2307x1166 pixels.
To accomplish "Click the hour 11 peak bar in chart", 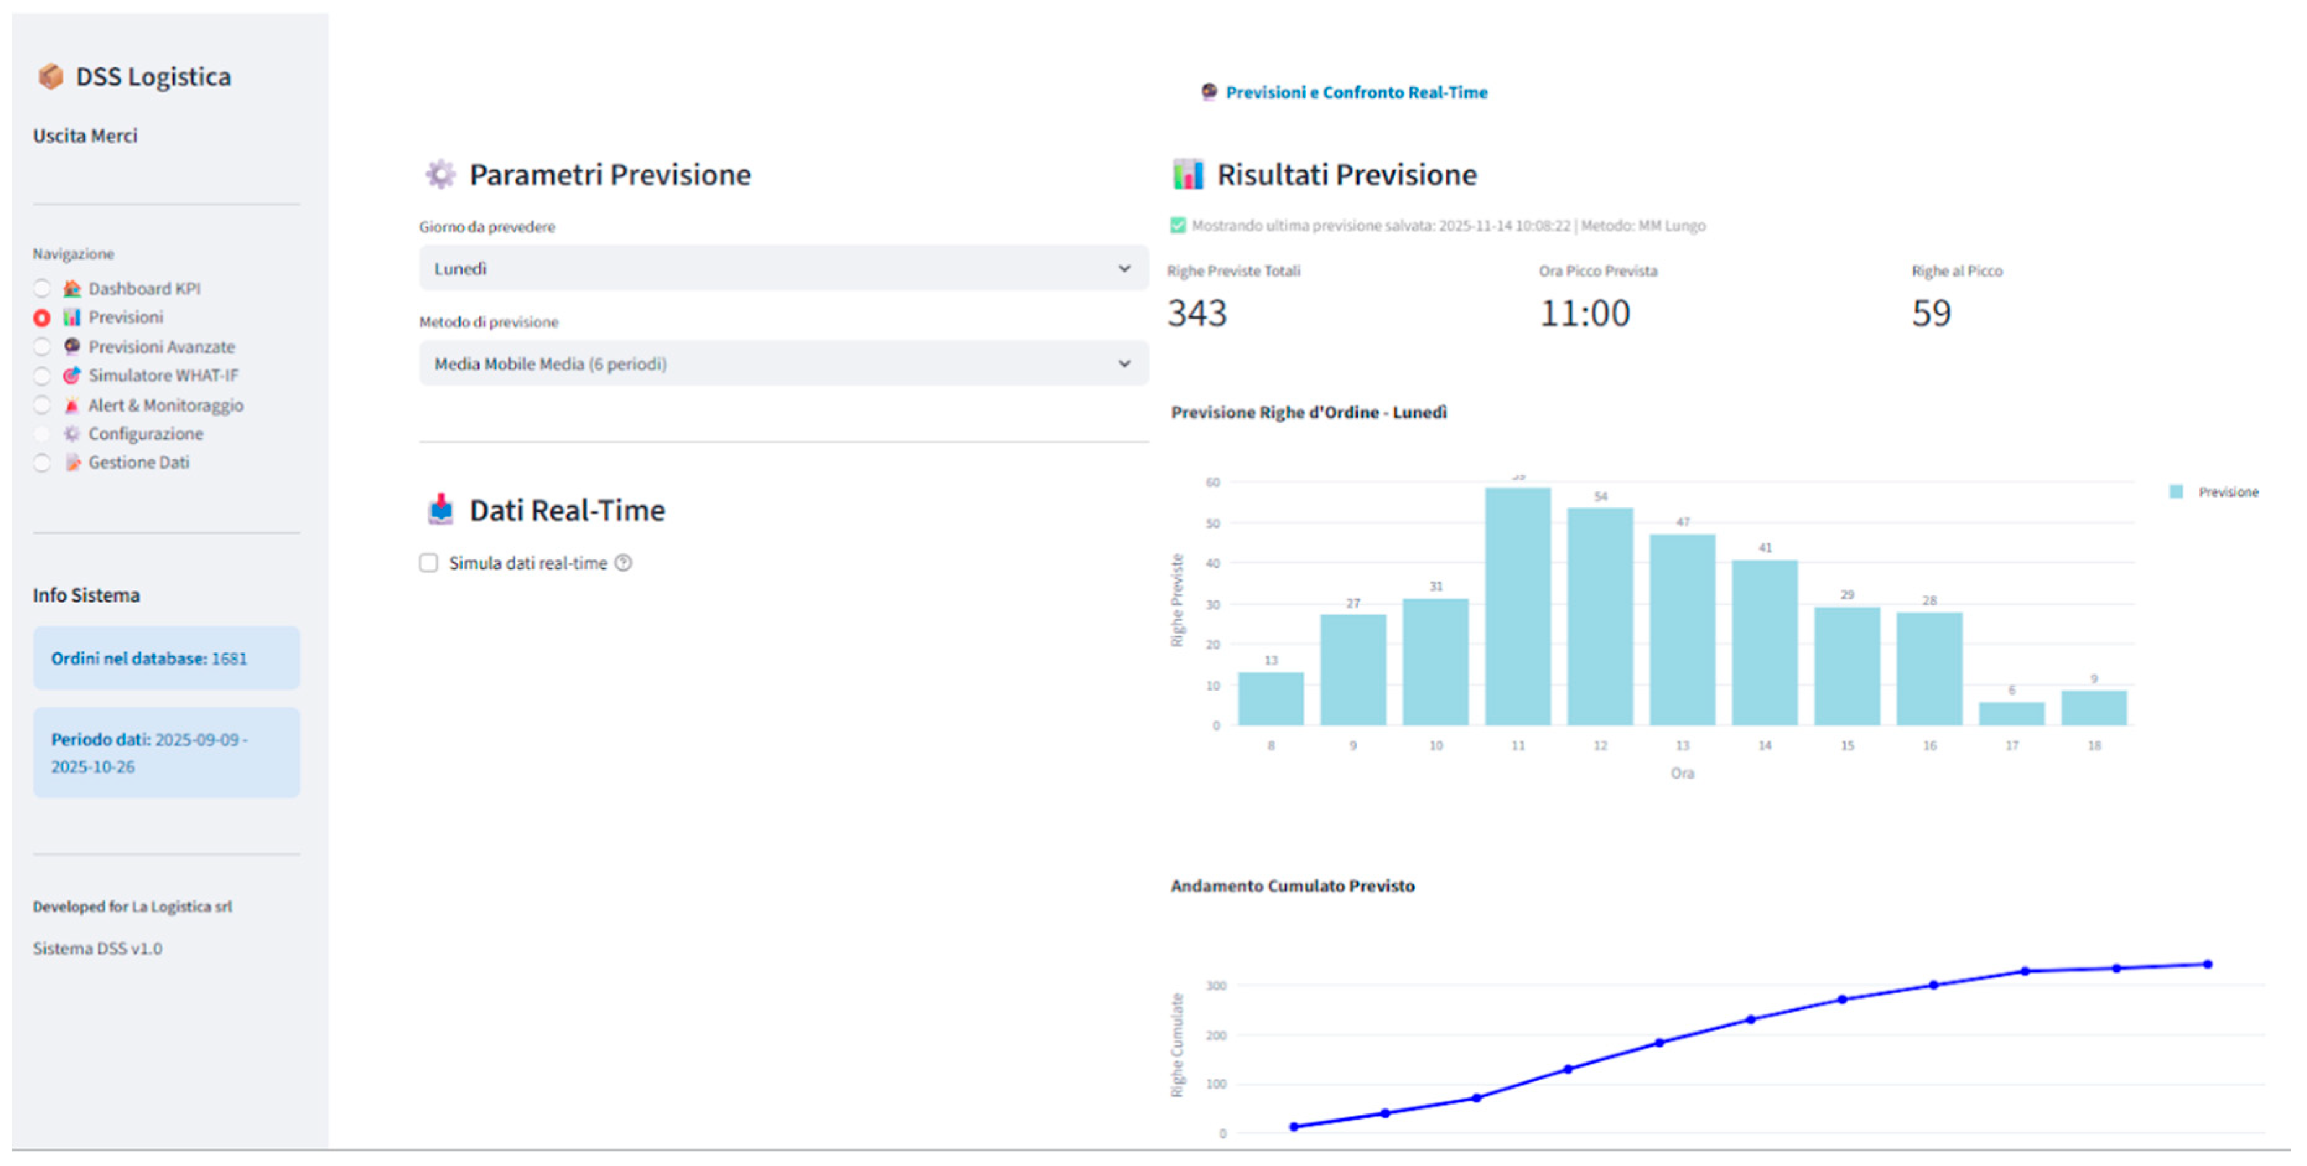I will [1517, 607].
